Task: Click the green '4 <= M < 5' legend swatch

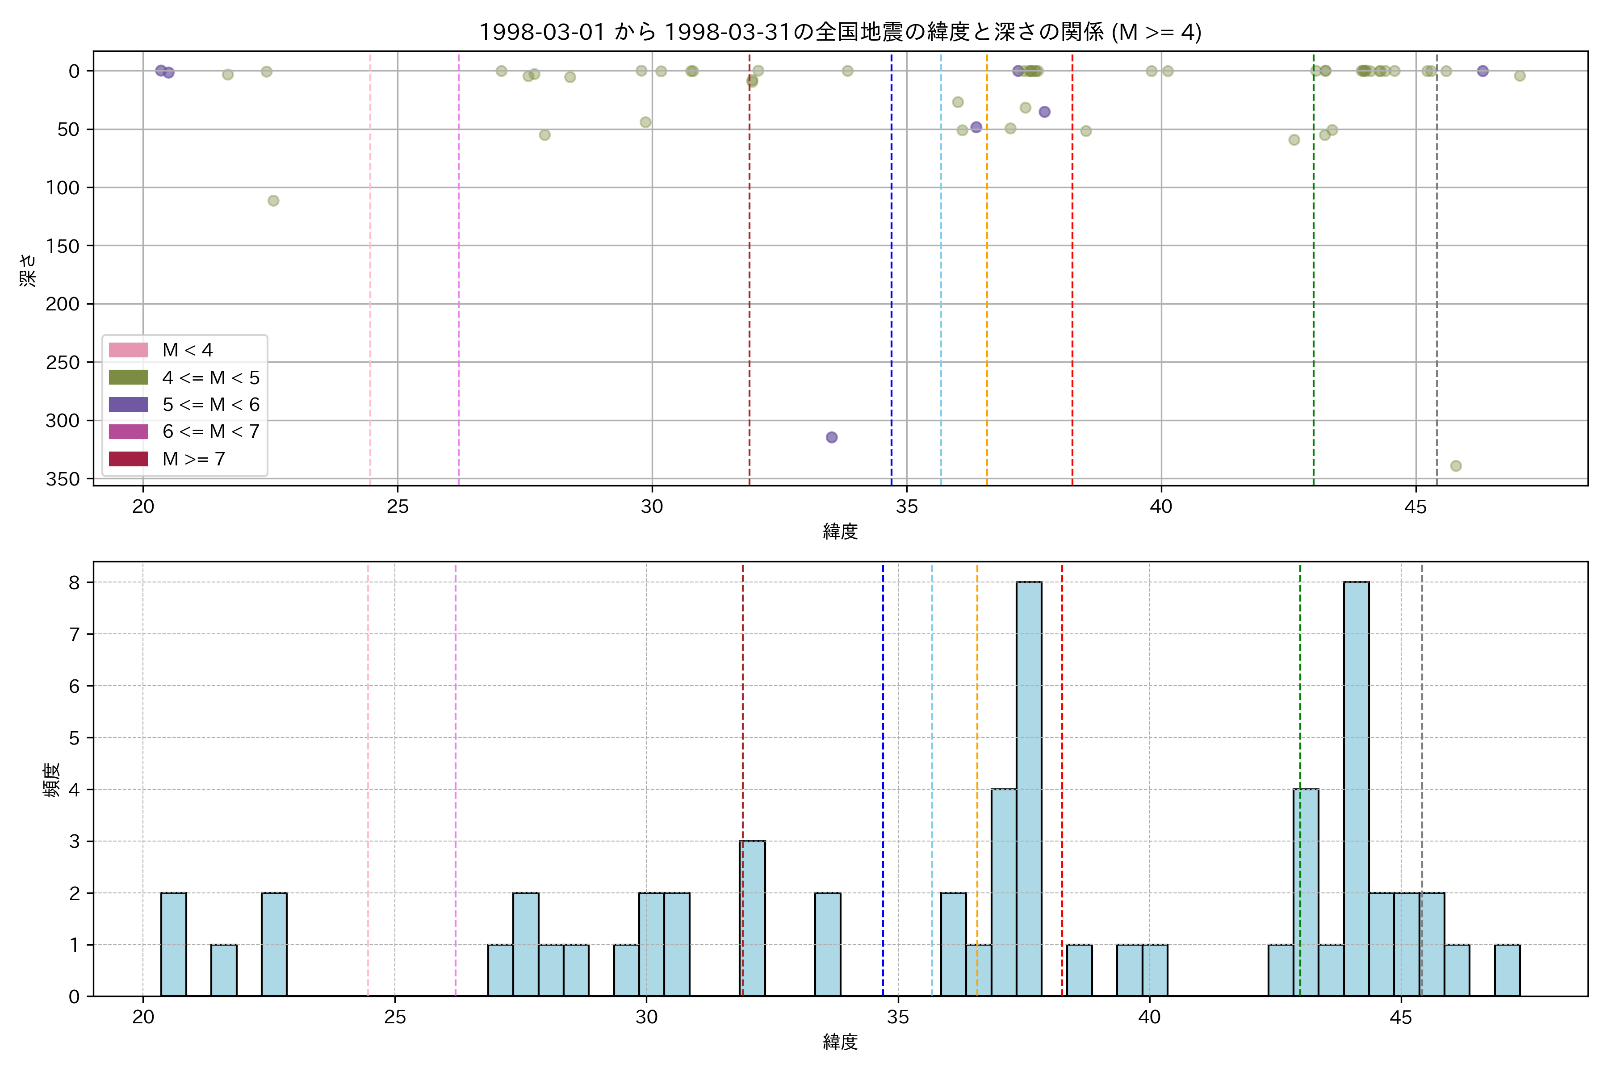Action: (128, 377)
